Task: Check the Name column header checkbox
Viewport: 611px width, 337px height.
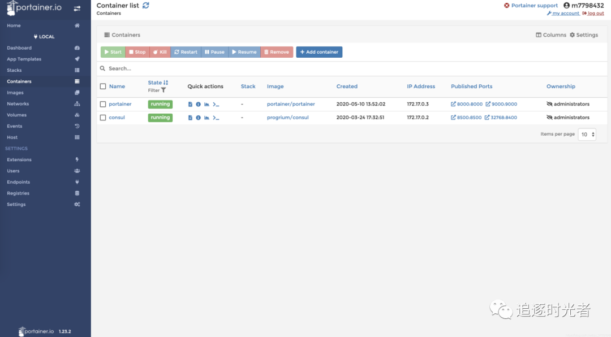Action: (102, 86)
